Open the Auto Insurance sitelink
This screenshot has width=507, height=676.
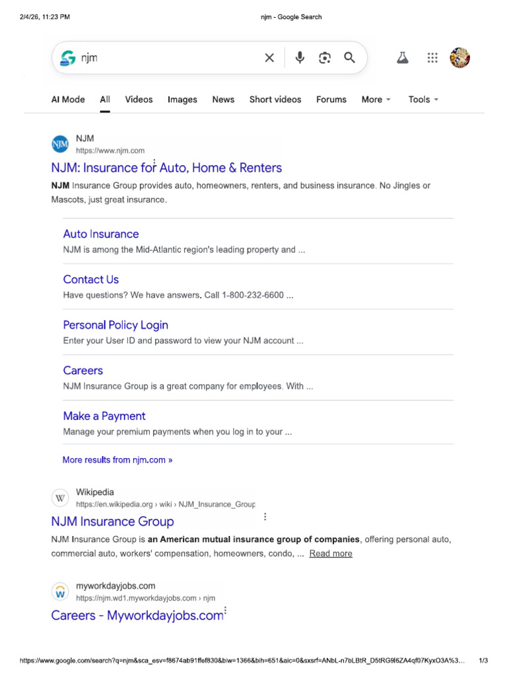click(101, 234)
